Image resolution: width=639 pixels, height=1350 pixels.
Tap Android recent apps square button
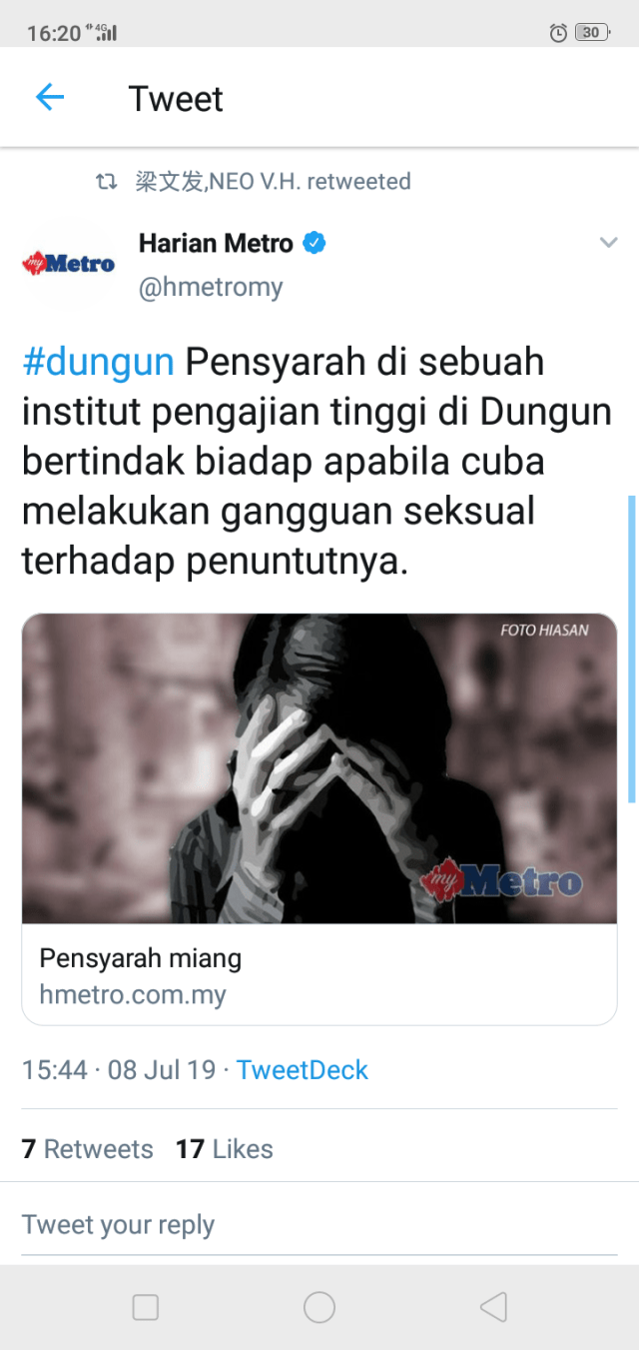pyautogui.click(x=146, y=1307)
